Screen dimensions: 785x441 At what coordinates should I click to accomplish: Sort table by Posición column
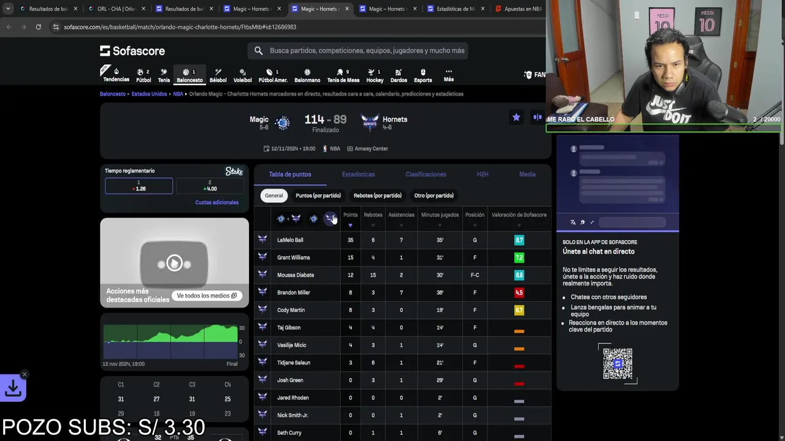(x=475, y=218)
